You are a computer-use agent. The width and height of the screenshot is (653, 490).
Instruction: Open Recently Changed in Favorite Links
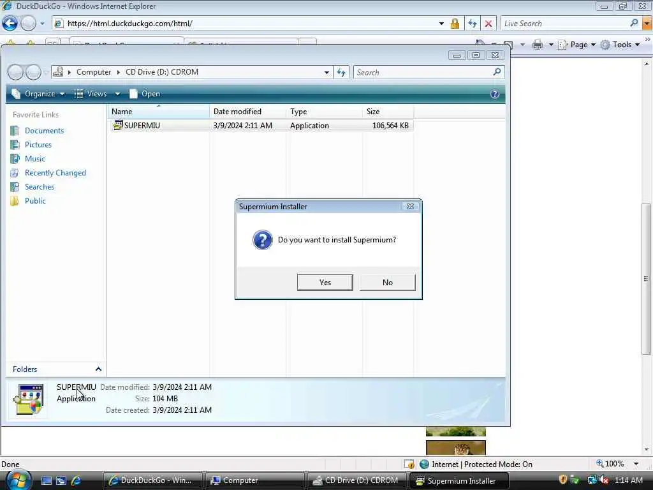click(x=55, y=173)
